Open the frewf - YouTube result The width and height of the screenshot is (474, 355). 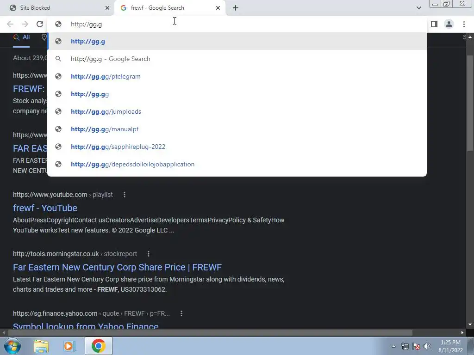[45, 208]
